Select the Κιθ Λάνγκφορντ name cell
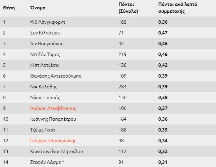 click(x=71, y=22)
